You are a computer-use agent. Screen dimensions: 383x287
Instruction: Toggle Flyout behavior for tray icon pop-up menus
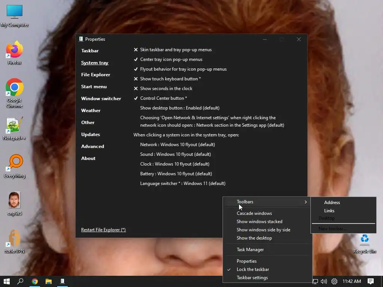(x=180, y=69)
